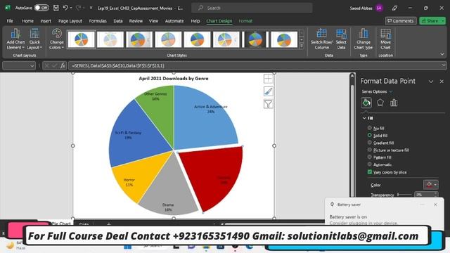Dismiss the Battery saver notification
450x253 pixels.
point(435,205)
